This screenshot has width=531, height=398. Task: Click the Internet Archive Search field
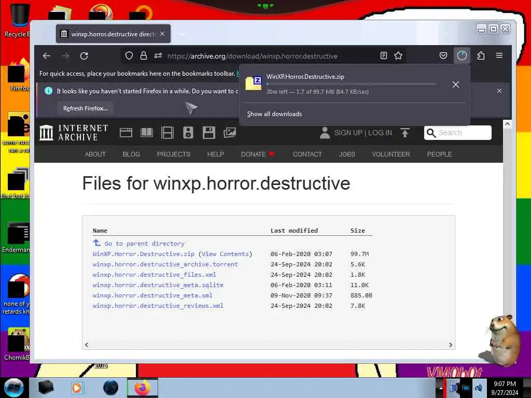pyautogui.click(x=457, y=133)
